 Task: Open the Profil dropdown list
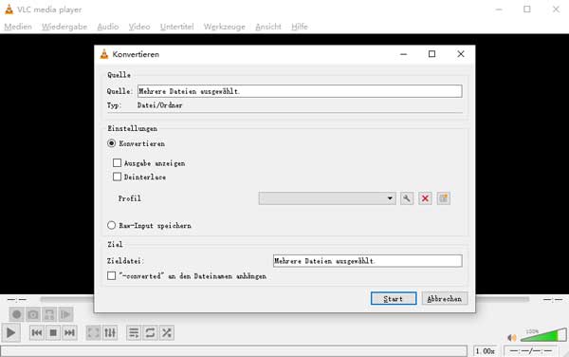327,198
